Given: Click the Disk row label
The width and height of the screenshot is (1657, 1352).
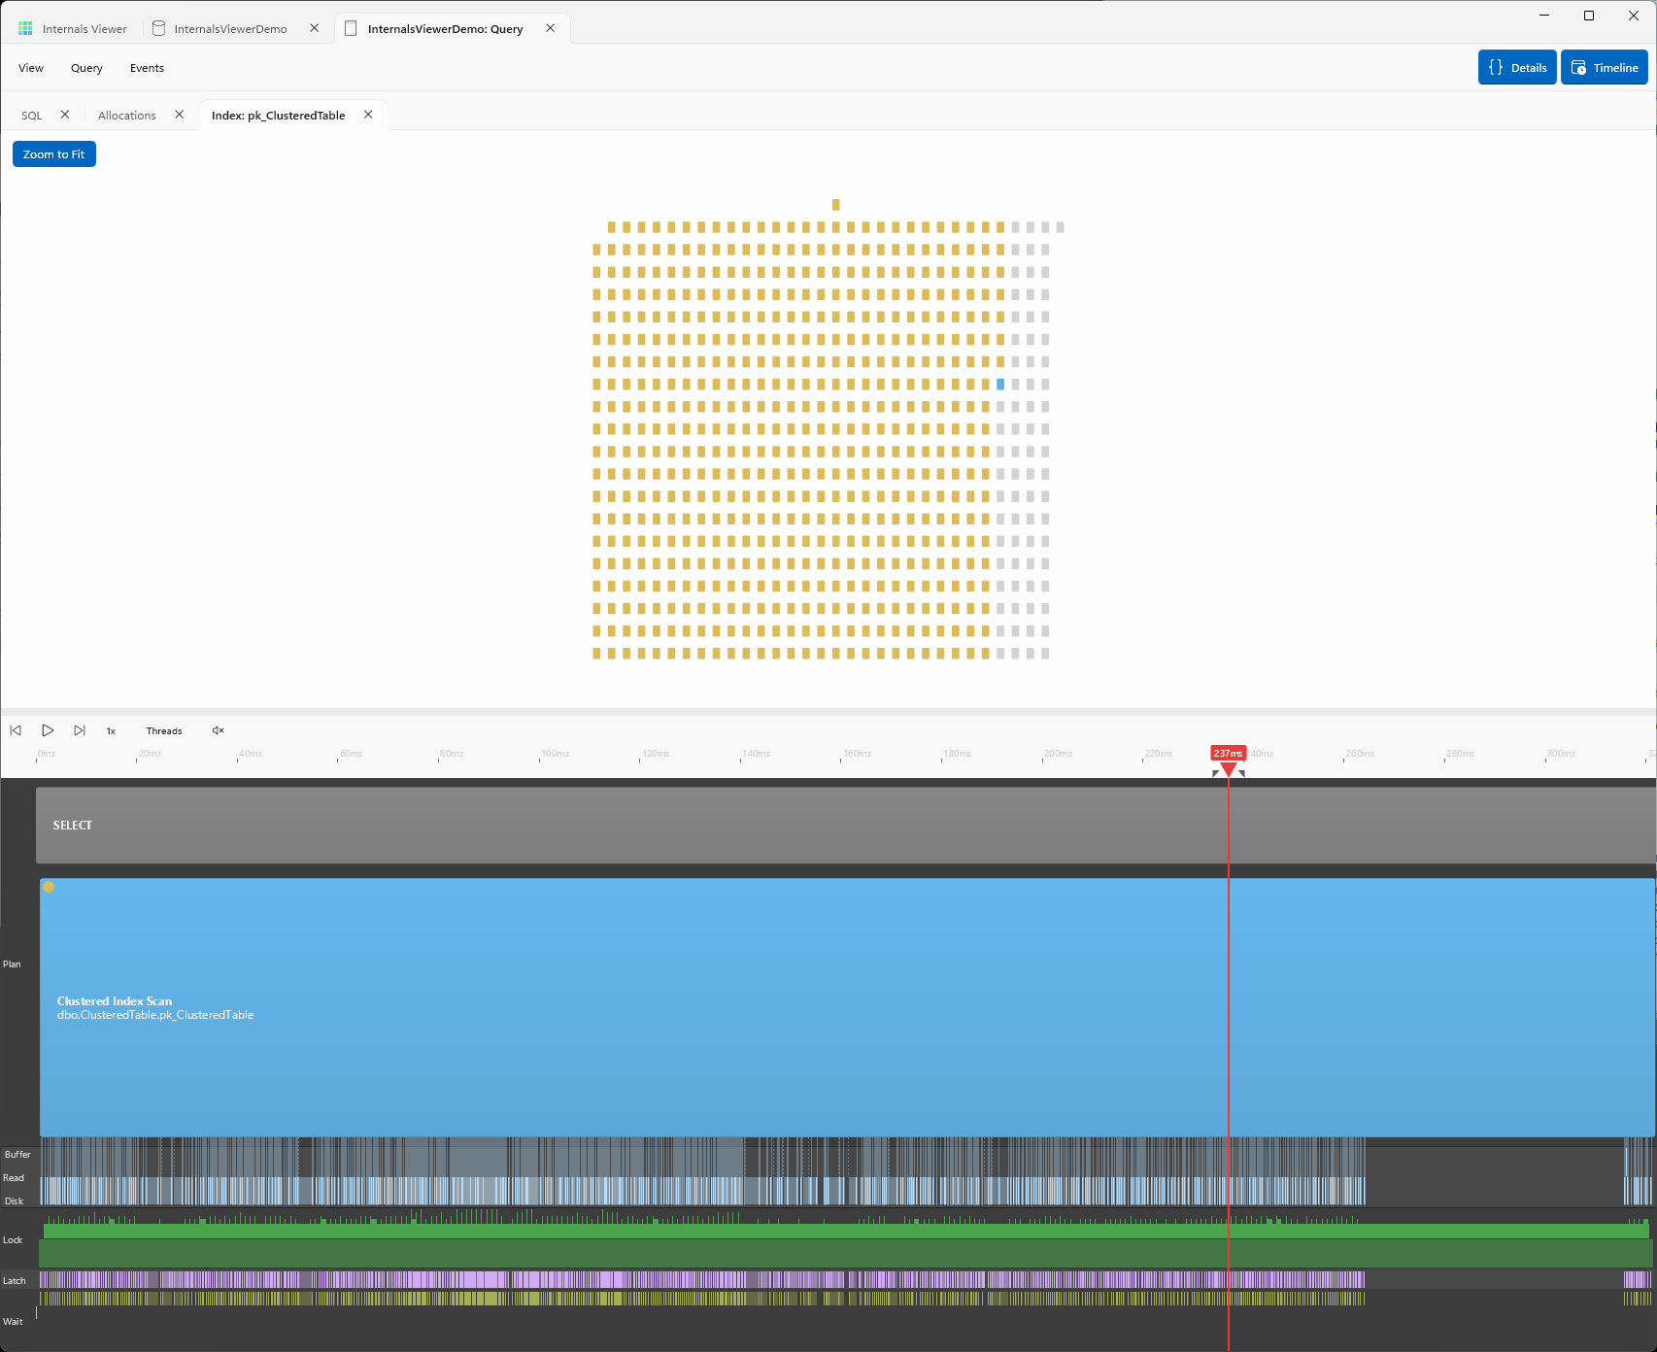Looking at the screenshot, I should pos(14,1201).
